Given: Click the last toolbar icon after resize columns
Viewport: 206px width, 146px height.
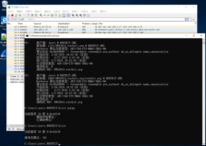Looking at the screenshot, I should [88, 15].
